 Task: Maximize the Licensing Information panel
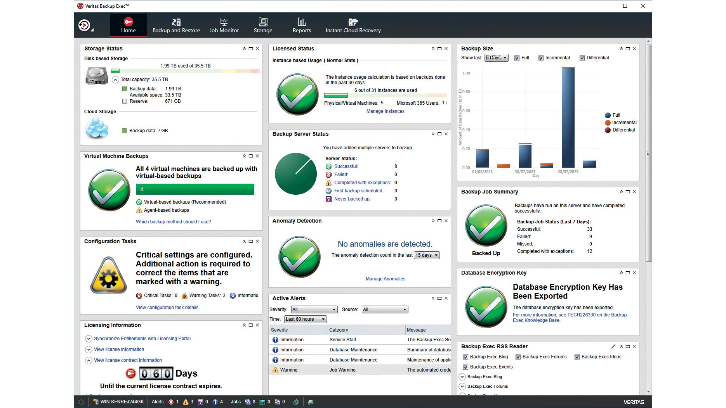tap(251, 325)
